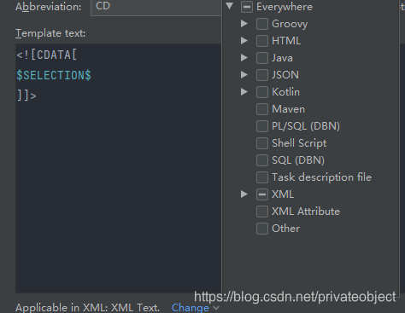Check the Kotlin context checkbox
This screenshot has height=313, width=405.
[x=262, y=92]
